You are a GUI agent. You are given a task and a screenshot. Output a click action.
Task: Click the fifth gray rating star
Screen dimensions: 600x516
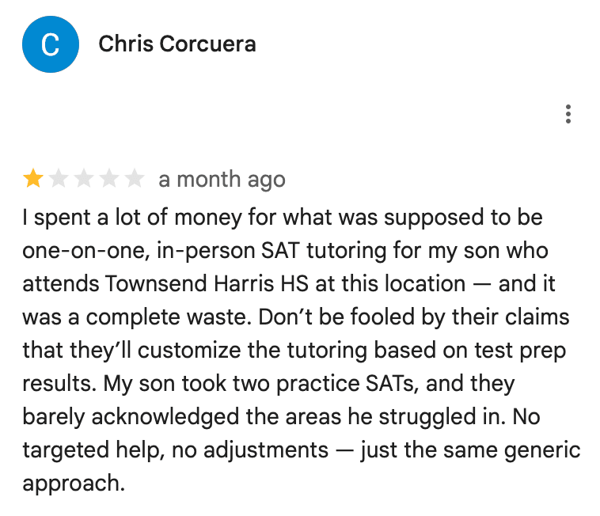tap(135, 180)
